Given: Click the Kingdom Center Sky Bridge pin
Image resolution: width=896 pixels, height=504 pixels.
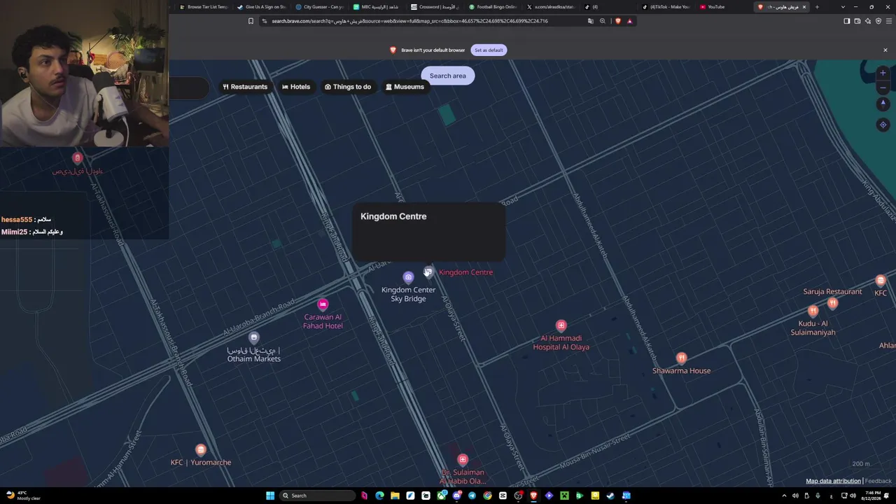Looking at the screenshot, I should [408, 277].
